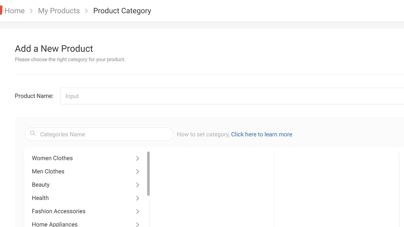The image size is (404, 227).
Task: Click the search magnifier icon
Action: [x=33, y=133]
